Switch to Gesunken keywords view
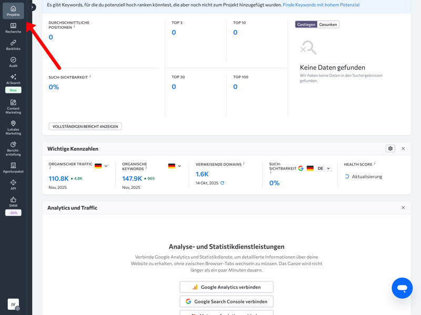421x315 pixels. click(328, 25)
